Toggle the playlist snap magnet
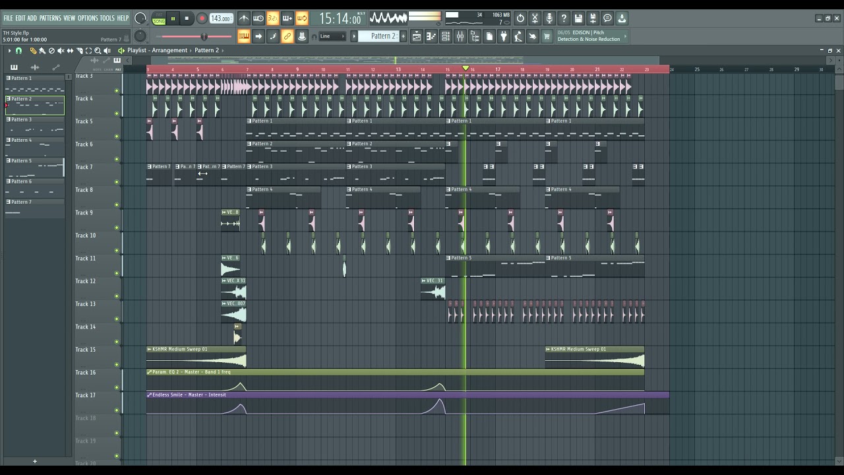The width and height of the screenshot is (844, 475). pyautogui.click(x=18, y=51)
